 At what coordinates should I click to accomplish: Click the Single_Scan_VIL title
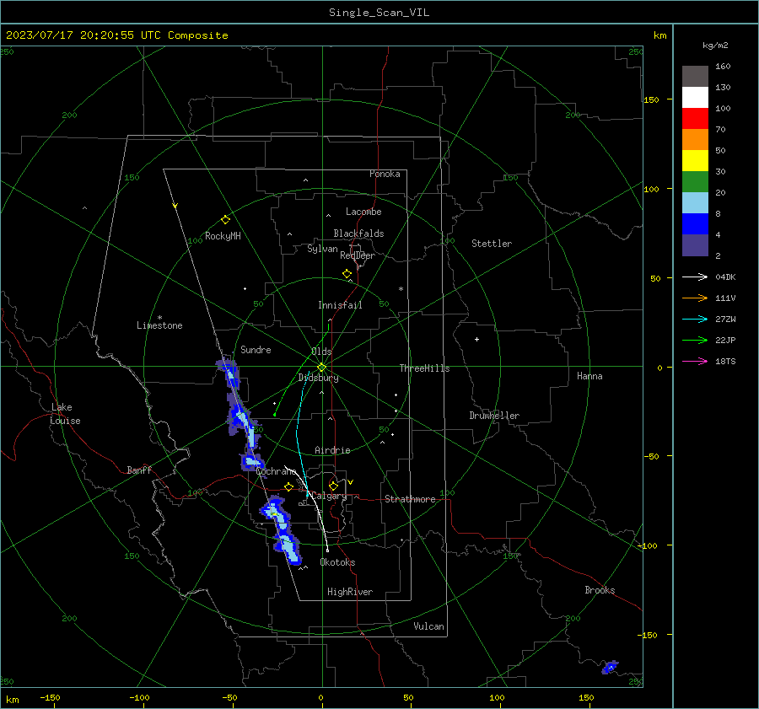(x=379, y=12)
